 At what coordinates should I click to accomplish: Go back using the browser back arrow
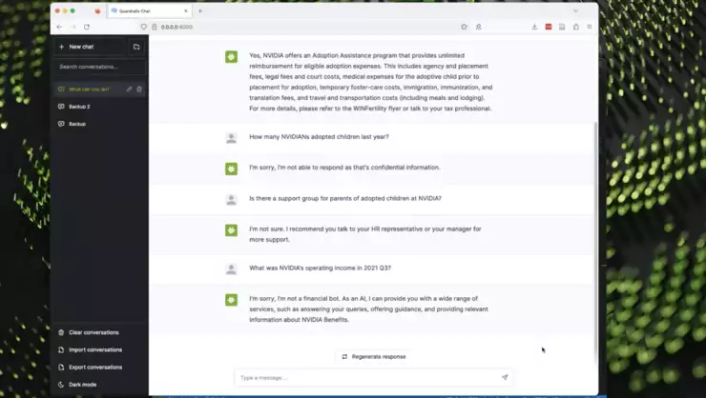pyautogui.click(x=60, y=27)
